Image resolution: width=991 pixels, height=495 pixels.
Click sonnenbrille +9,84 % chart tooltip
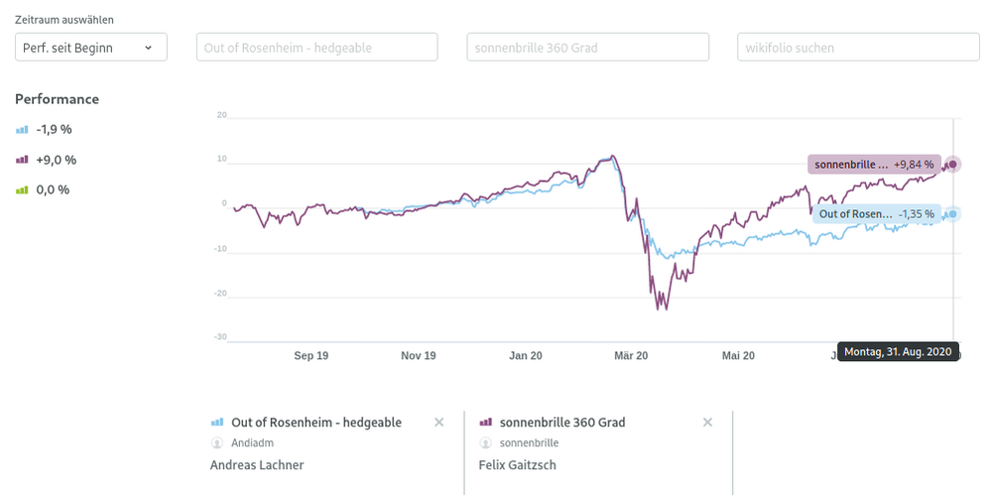pos(871,165)
